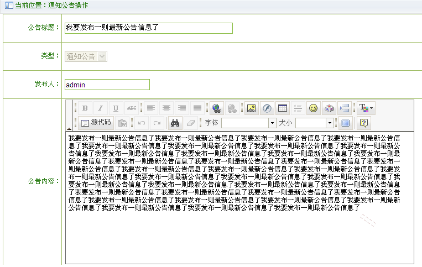Remove formatting with eraser icon
The height and width of the screenshot is (267, 422).
pos(191,123)
